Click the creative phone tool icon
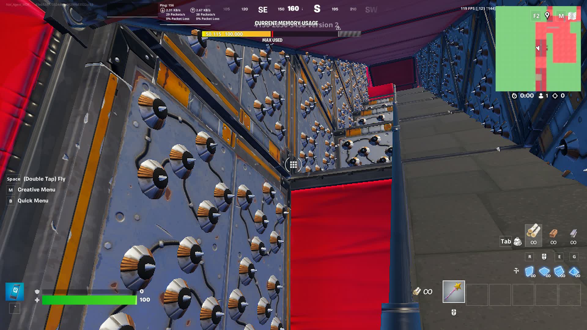 point(15,291)
